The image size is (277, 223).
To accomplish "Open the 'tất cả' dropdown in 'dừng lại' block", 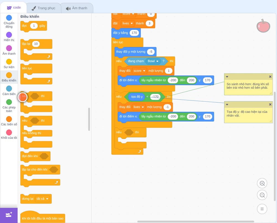I will (x=42, y=199).
